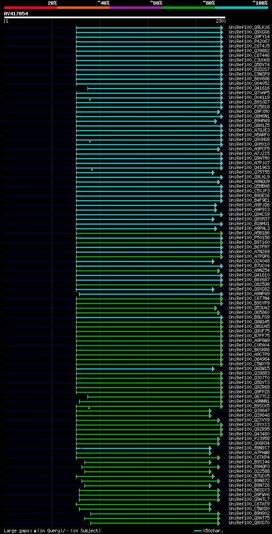This screenshot has width=272, height=534.
Task: Open hit UniRef100_Q9XGG6
Action: [249, 32]
